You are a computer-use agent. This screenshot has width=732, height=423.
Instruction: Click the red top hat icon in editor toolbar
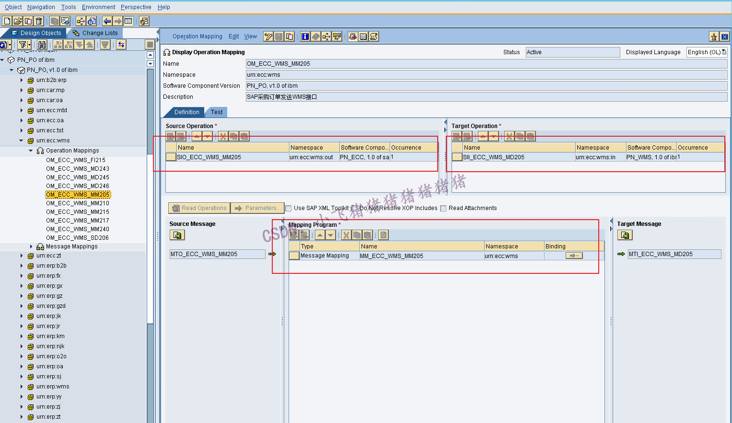point(353,36)
